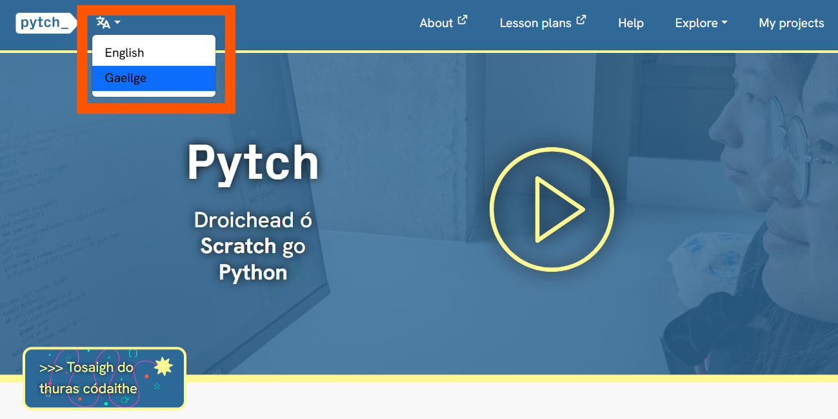Play the intro video with the circle play button

click(552, 209)
